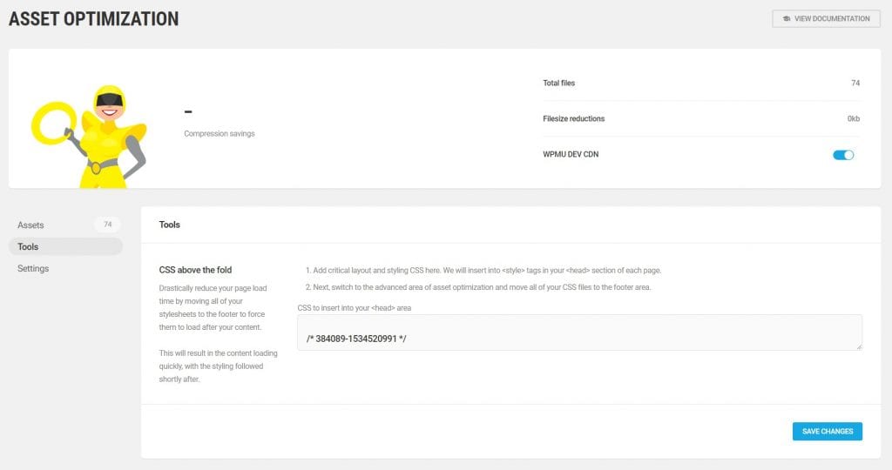Click the Total files value 74
The image size is (892, 470).
[x=855, y=83]
